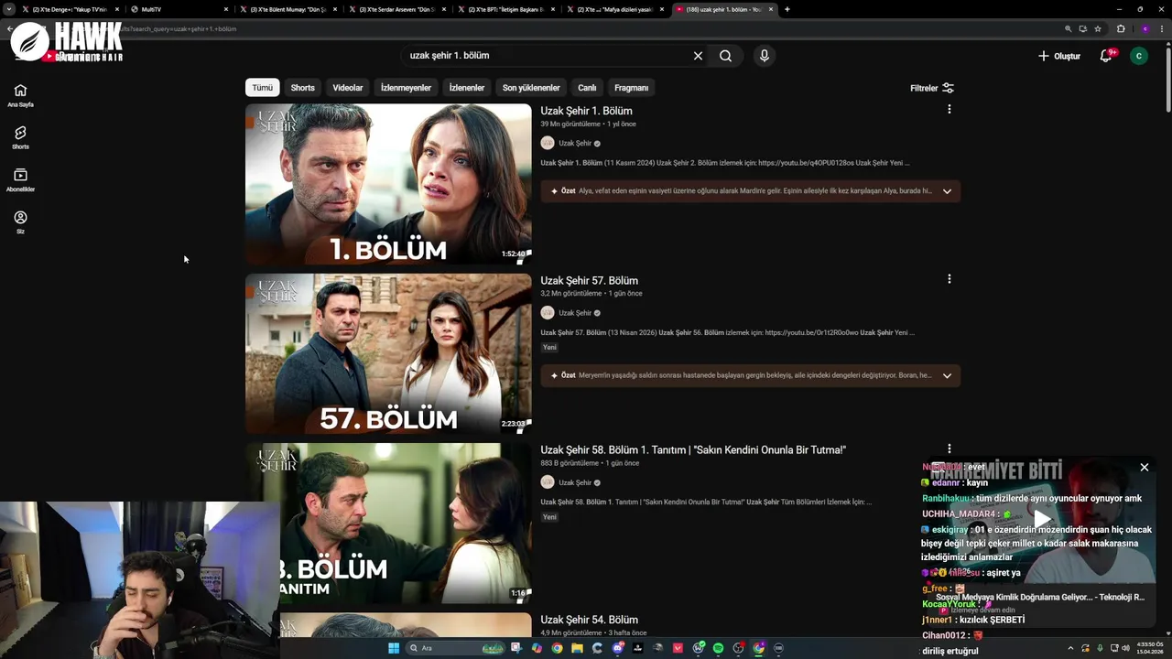Open YouTube notifications bell
Screen dimensions: 1172x659
tap(1106, 56)
